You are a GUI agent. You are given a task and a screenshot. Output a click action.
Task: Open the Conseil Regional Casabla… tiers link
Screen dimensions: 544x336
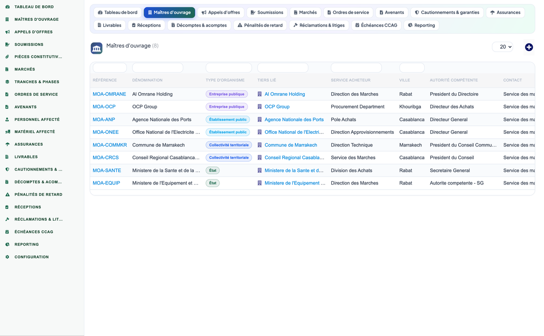coord(295,158)
